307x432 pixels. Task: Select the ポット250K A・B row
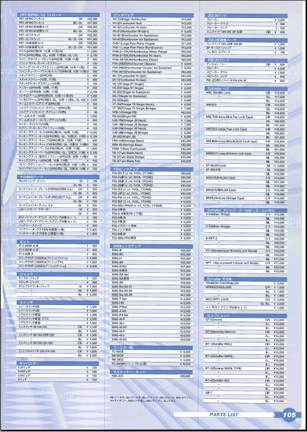[x=58, y=246]
